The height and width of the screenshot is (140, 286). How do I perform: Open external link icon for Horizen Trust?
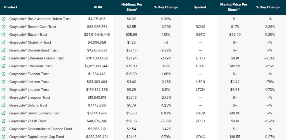tap(3, 82)
